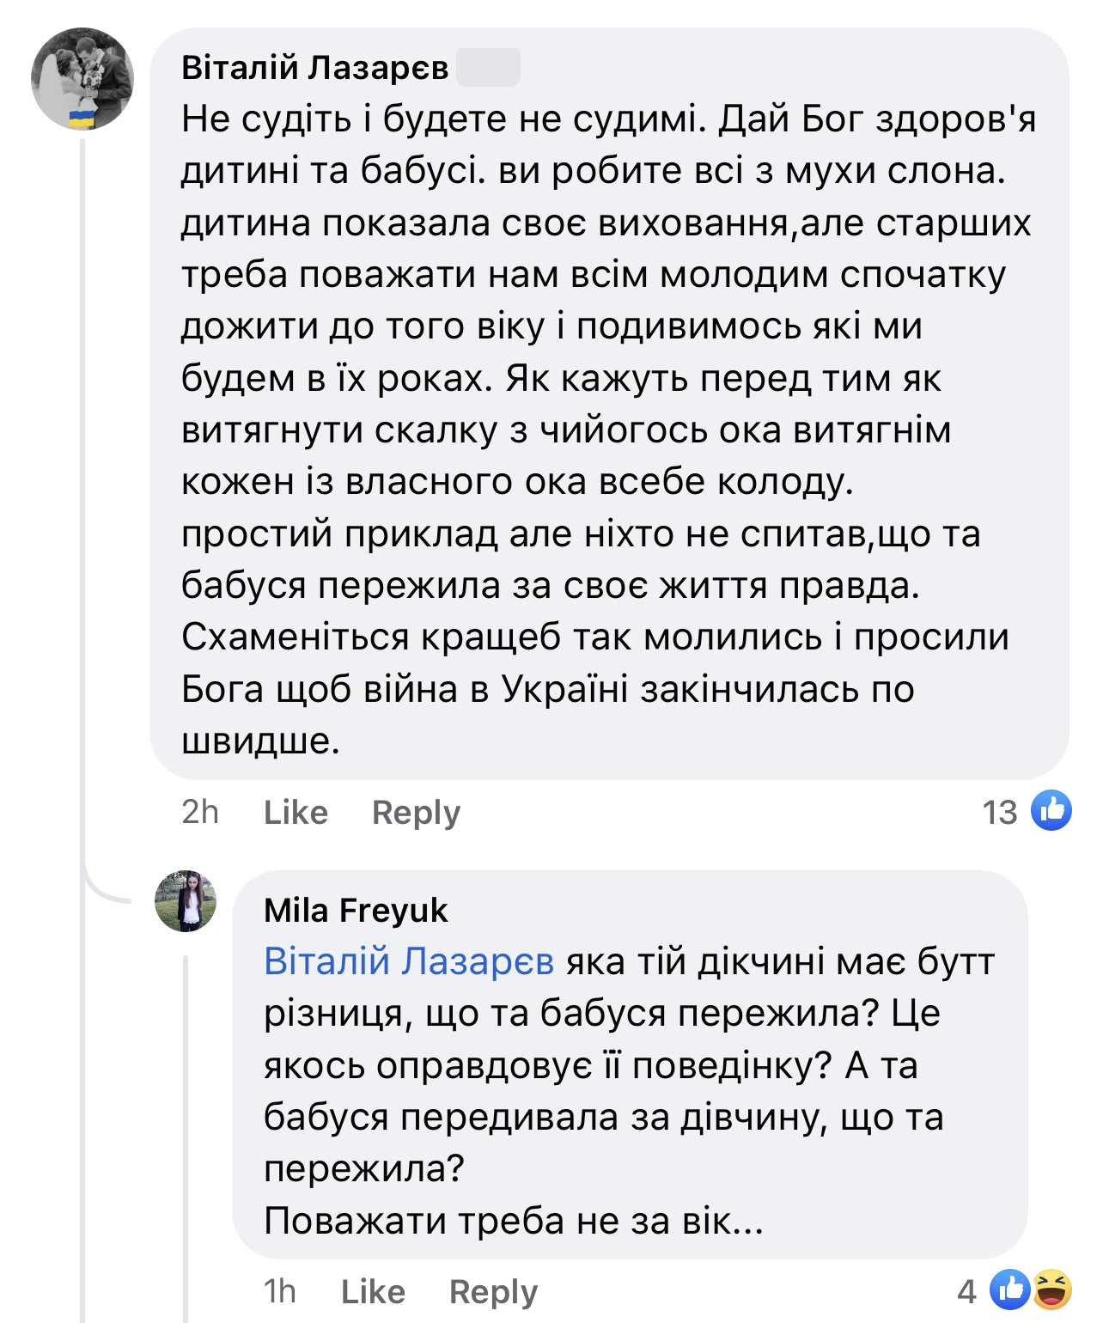This screenshot has width=1103, height=1323.
Task: Reply to Віталій Лазарєв's comment
Action: click(416, 812)
